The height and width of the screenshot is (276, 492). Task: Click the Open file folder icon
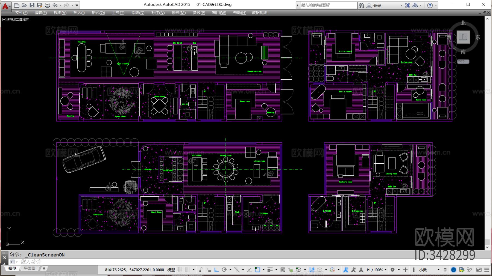(24, 5)
